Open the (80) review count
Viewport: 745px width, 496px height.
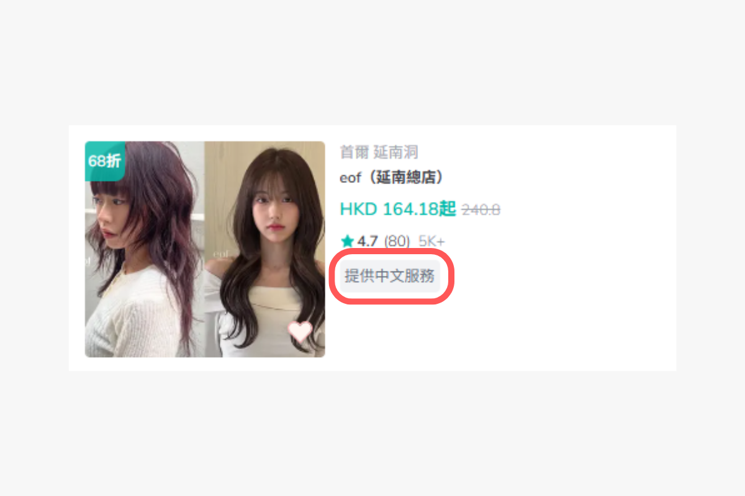pos(397,241)
